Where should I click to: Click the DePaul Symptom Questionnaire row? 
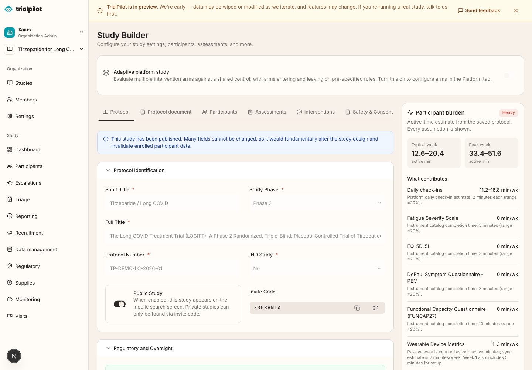coord(463,284)
